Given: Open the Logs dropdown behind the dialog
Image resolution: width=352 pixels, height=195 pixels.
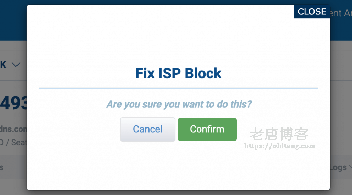Looking at the screenshot, I should point(339,167).
